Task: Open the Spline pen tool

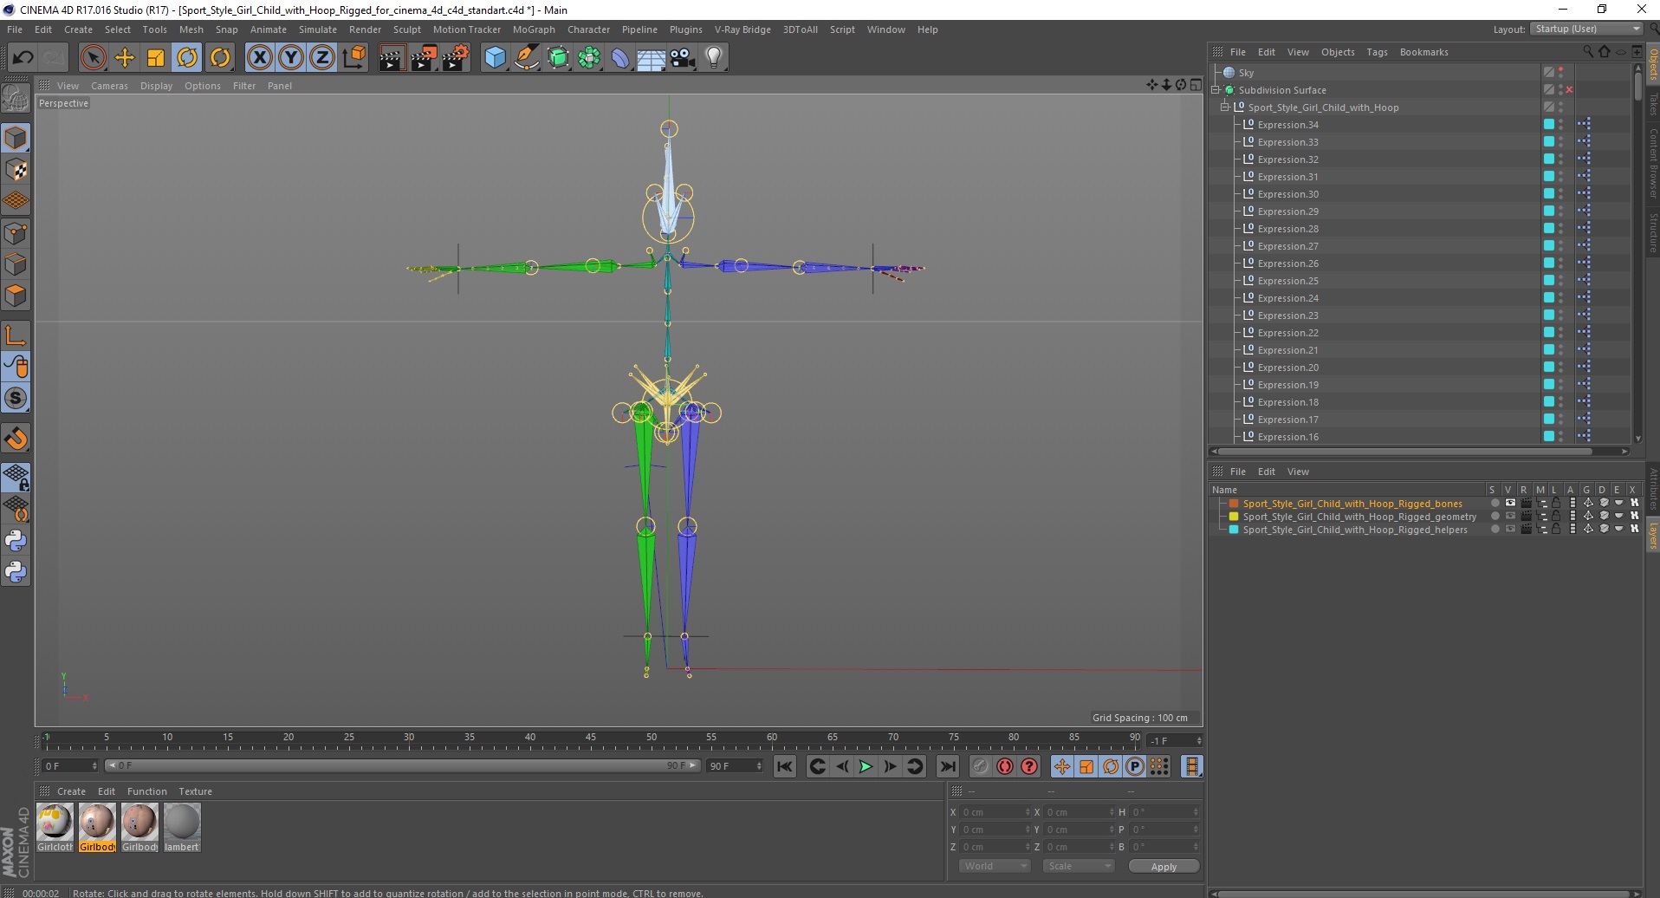Action: pyautogui.click(x=527, y=58)
